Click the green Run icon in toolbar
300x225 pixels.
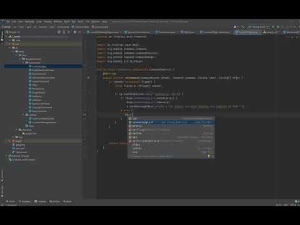pos(273,27)
